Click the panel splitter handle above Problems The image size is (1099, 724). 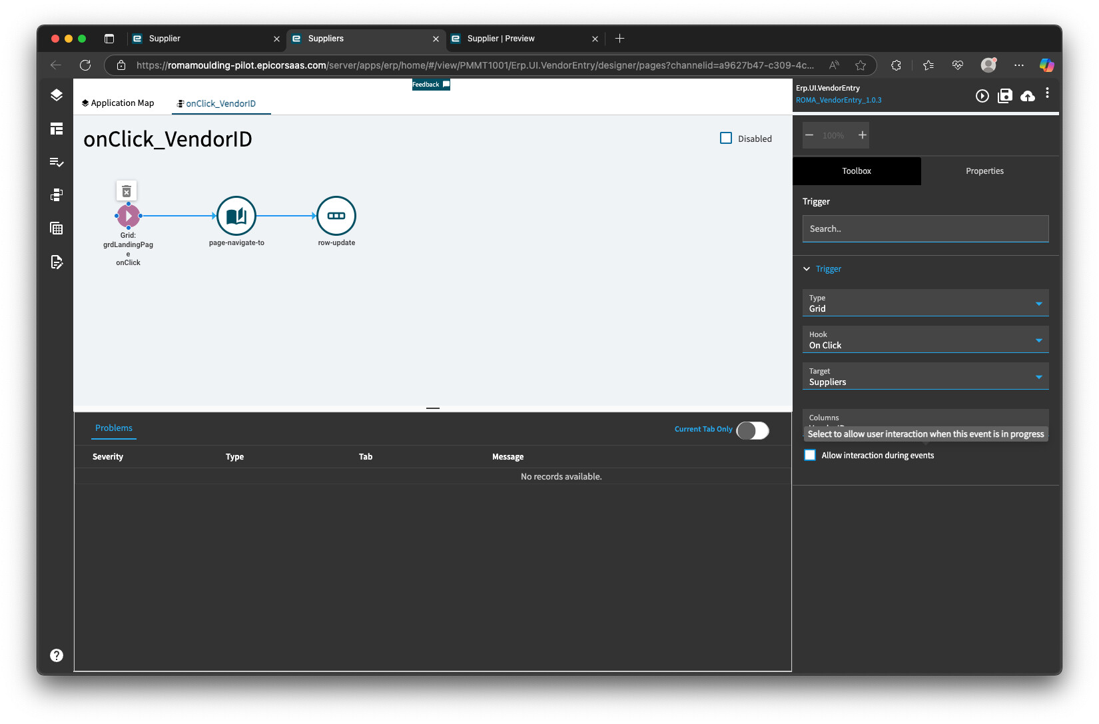pyautogui.click(x=433, y=408)
